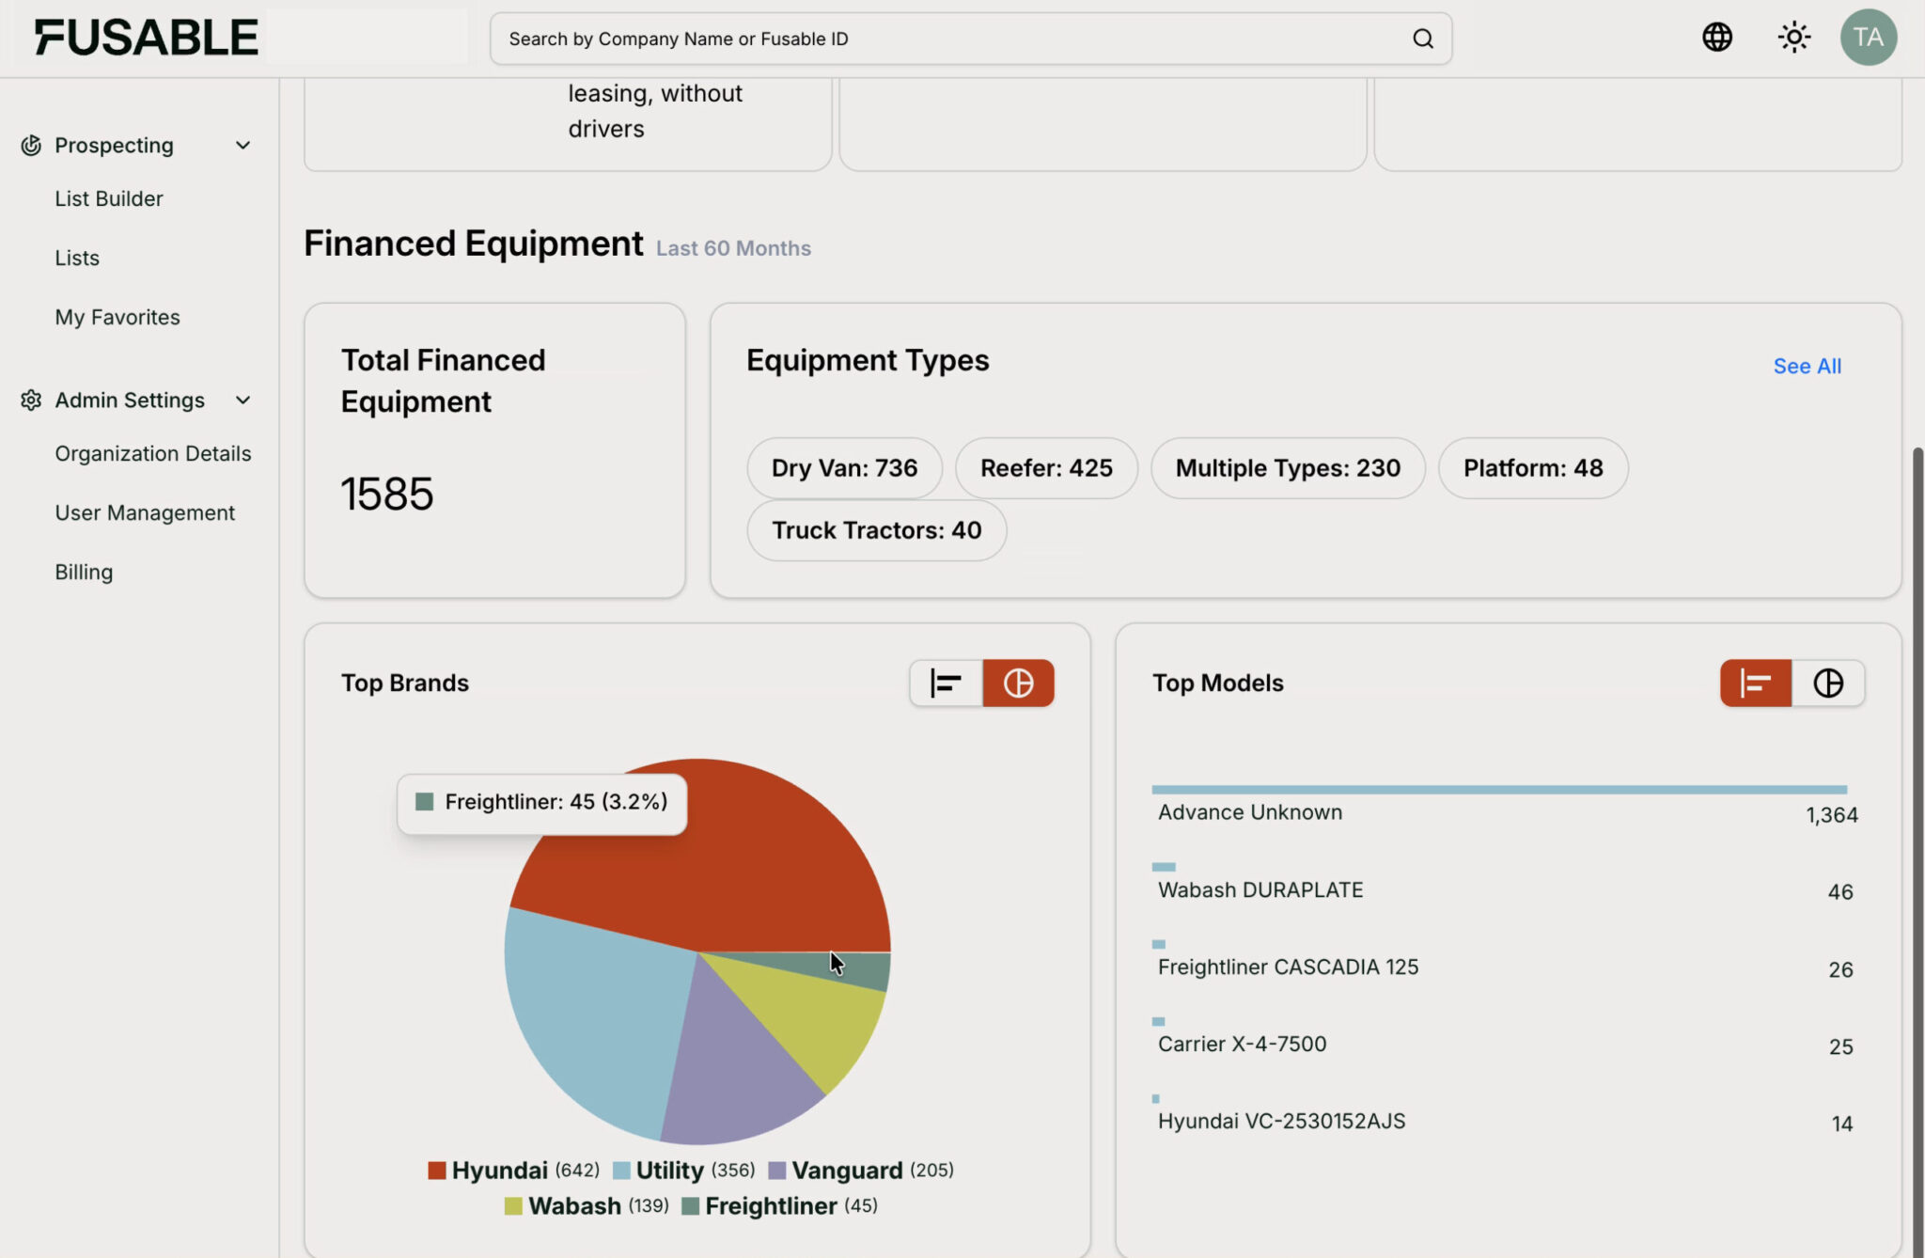Toggle light/dark theme sun icon
1925x1258 pixels.
[1793, 38]
